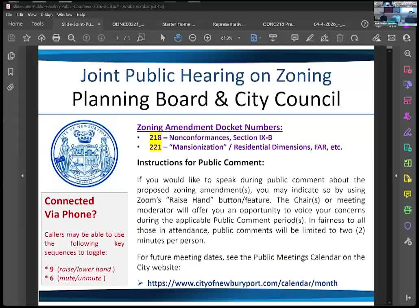Open the View menu
This screenshot has width=419, height=308.
click(32, 15)
